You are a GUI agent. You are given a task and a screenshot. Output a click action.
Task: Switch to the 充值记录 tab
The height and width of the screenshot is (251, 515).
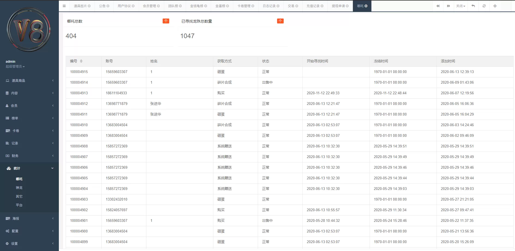(x=313, y=6)
